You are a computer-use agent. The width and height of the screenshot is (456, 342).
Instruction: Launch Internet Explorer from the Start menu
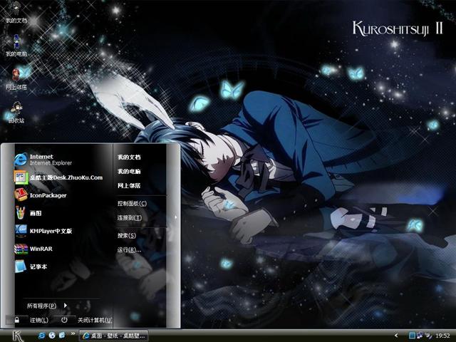43,160
